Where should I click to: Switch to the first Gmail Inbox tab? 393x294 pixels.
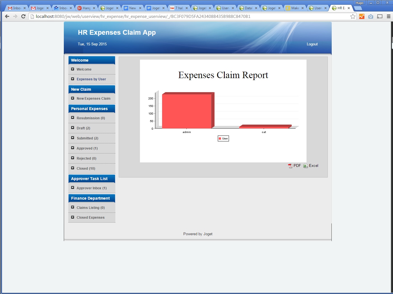coord(17,8)
